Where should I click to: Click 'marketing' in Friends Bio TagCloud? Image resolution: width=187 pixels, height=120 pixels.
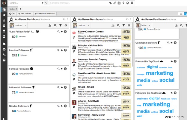(x=159, y=73)
